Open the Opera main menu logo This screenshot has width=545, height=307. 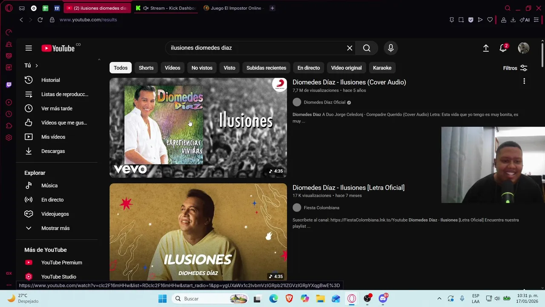tap(9, 8)
